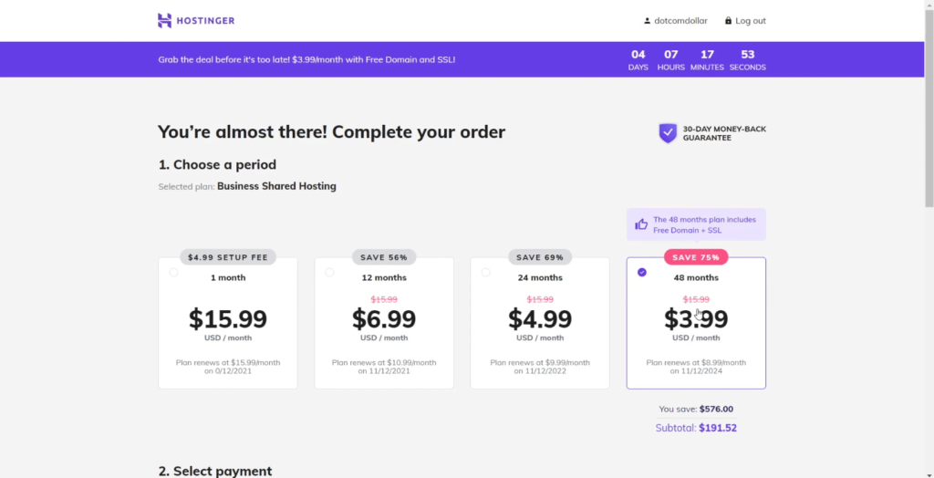The width and height of the screenshot is (934, 478).
Task: Click the SAVE 56% badge
Action: coord(384,257)
